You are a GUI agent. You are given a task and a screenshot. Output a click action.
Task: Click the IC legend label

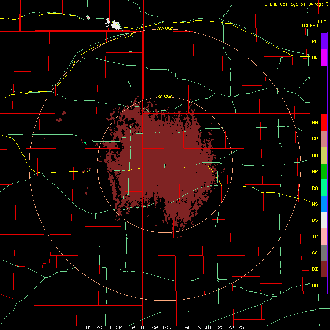coord(315,237)
